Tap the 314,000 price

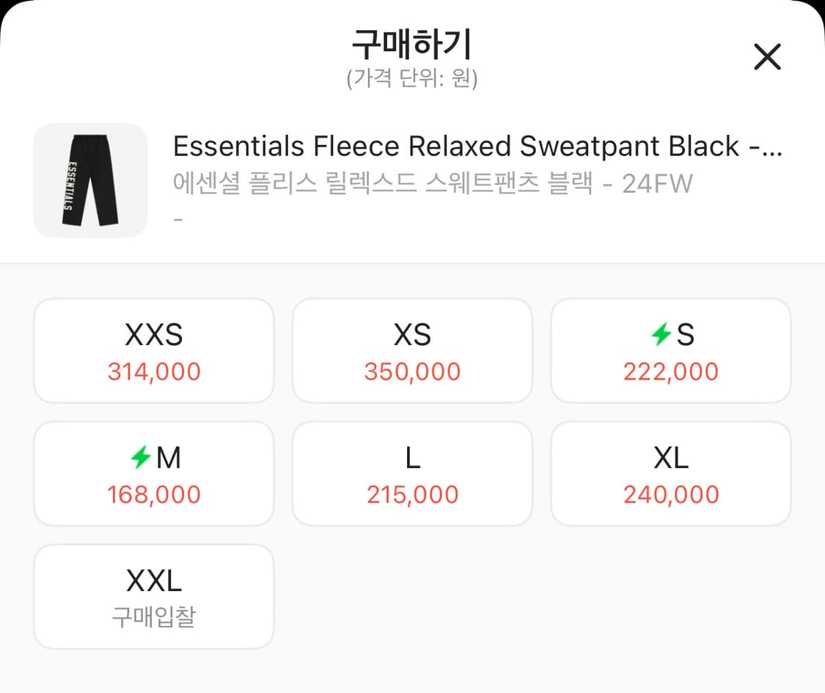pyautogui.click(x=154, y=371)
